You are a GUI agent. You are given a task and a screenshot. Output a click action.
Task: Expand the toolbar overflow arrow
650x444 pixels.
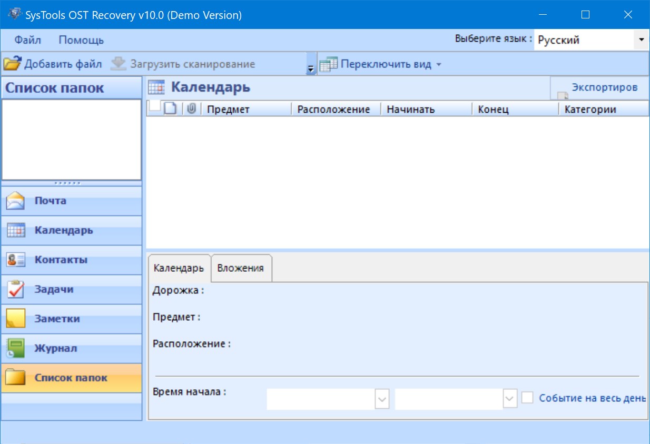click(311, 68)
